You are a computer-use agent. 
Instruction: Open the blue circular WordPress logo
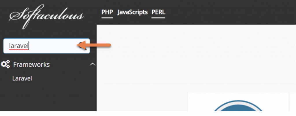tap(238, 106)
